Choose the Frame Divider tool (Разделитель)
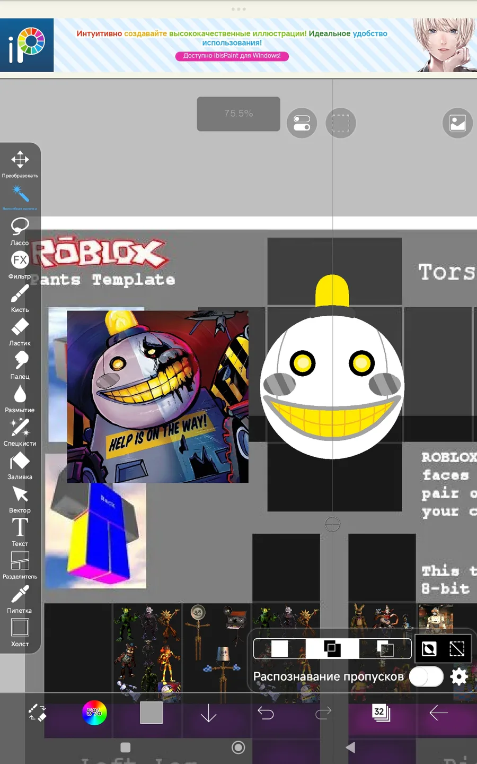The height and width of the screenshot is (764, 477). click(x=20, y=565)
